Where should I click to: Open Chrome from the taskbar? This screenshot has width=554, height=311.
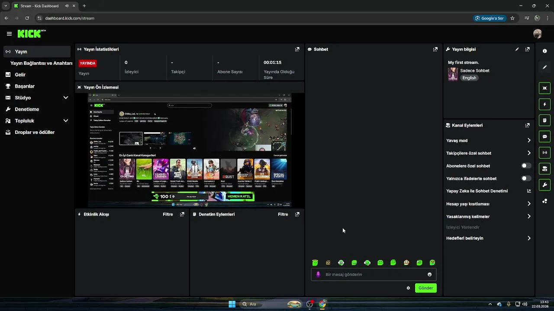click(322, 304)
